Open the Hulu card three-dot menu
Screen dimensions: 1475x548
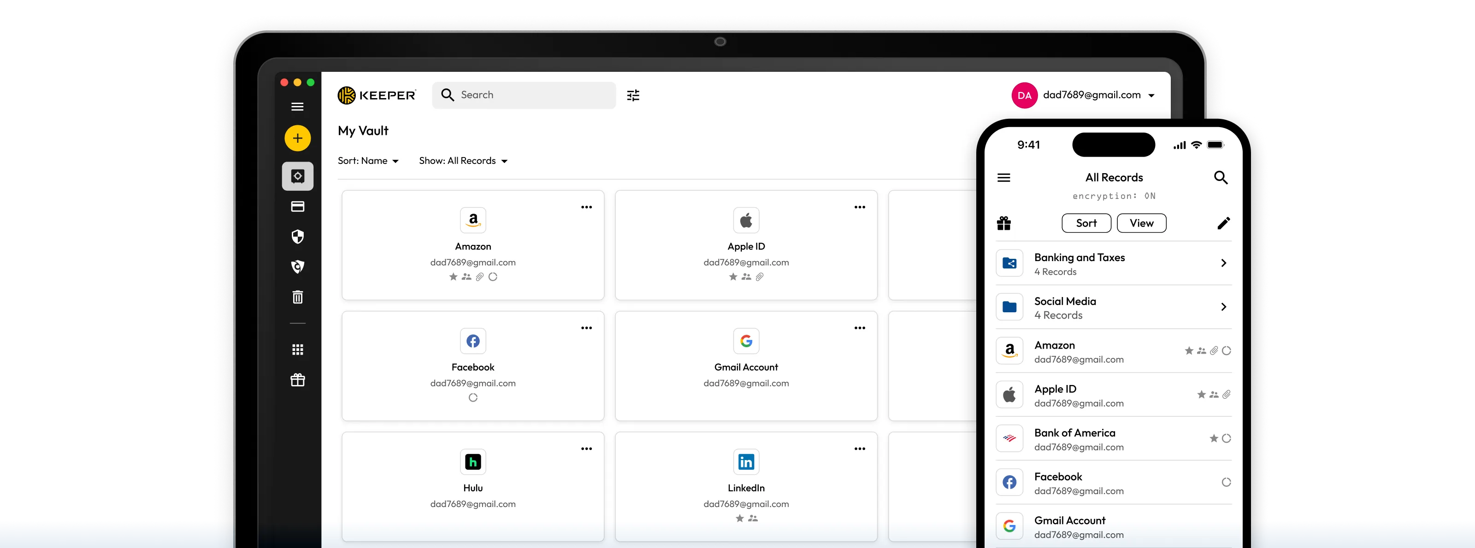point(586,449)
